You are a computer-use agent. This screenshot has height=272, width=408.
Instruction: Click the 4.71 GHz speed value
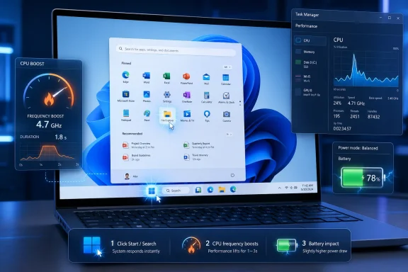(356, 103)
